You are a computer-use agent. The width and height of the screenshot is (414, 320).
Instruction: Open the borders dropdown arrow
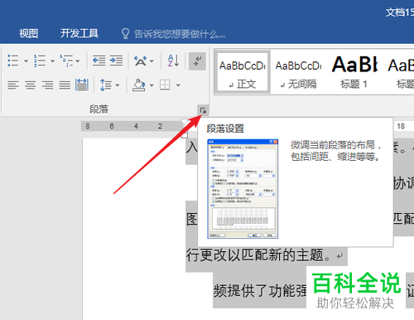coord(178,85)
